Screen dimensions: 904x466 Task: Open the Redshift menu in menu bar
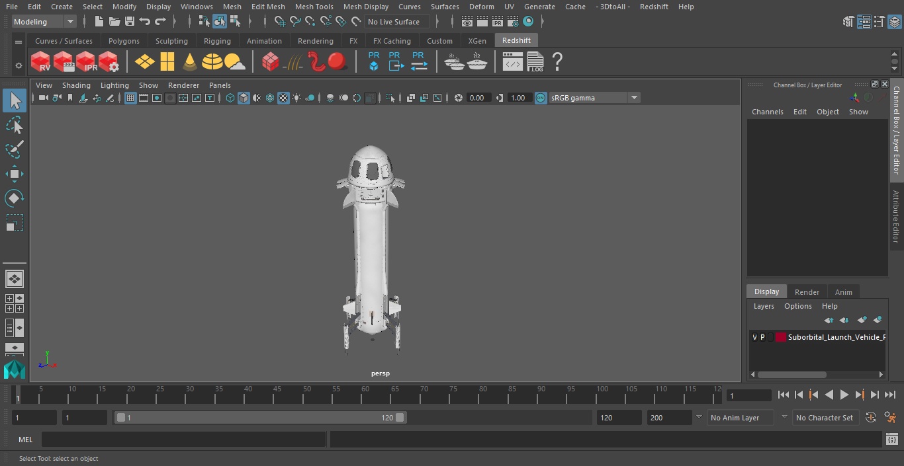(x=654, y=7)
